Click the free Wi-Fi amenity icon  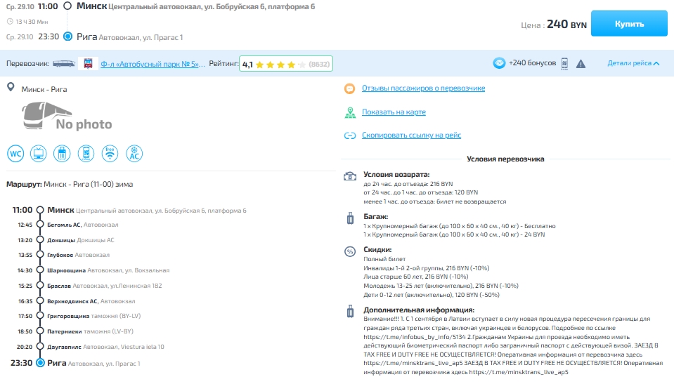click(110, 152)
